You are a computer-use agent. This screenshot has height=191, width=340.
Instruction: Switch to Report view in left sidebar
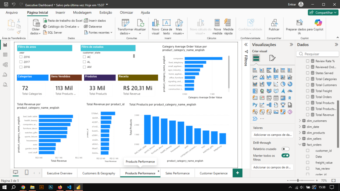point(5,45)
